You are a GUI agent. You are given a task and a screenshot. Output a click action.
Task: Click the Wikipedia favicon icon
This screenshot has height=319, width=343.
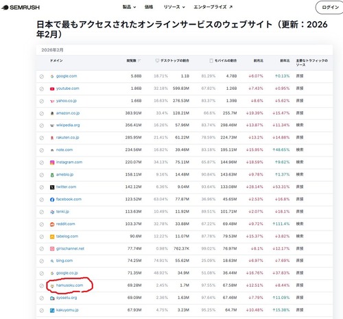(x=52, y=126)
